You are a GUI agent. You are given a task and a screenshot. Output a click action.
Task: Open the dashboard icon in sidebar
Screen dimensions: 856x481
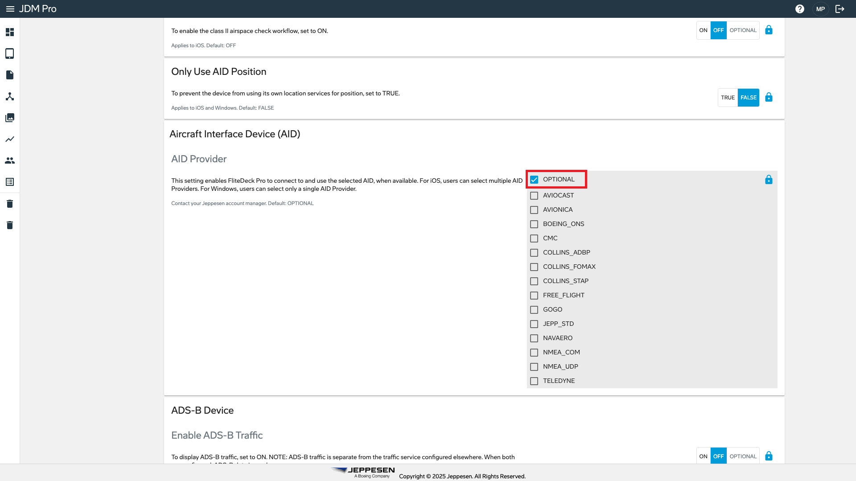(x=10, y=32)
